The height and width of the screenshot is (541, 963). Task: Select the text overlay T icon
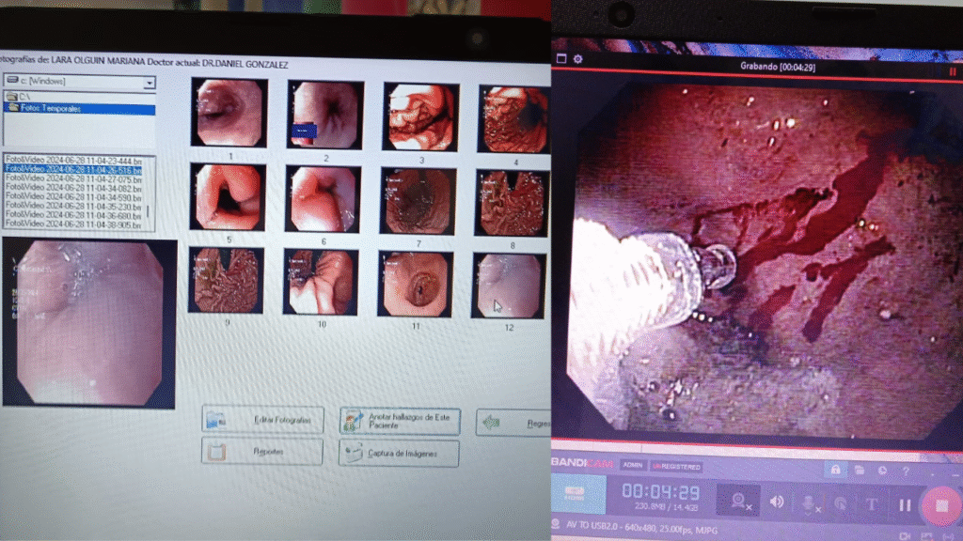[x=871, y=504]
